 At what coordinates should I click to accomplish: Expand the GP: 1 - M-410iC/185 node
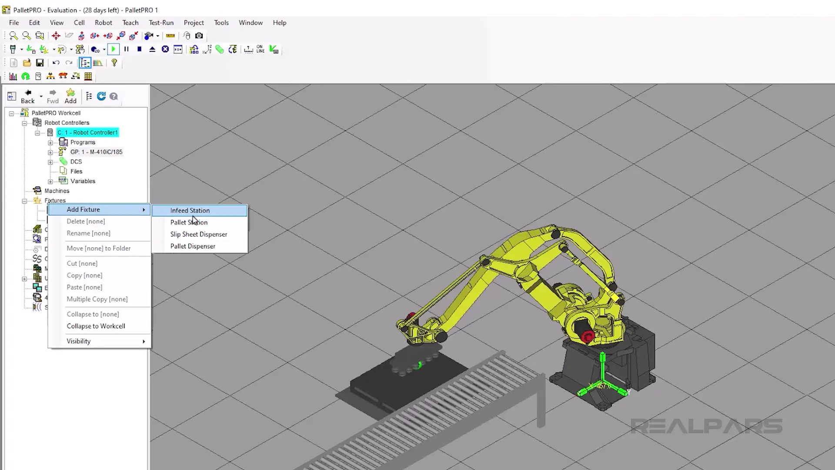[50, 152]
